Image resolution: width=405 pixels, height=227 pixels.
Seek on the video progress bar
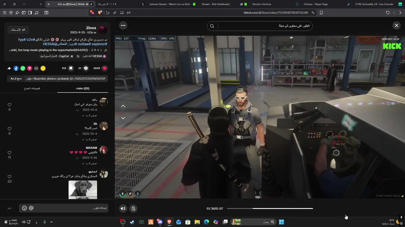[x=270, y=208]
